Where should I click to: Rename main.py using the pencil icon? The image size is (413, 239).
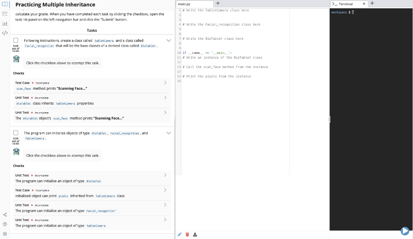coord(179,234)
